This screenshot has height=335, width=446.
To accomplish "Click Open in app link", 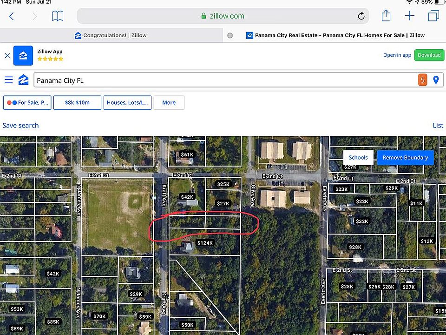I will pos(397,55).
